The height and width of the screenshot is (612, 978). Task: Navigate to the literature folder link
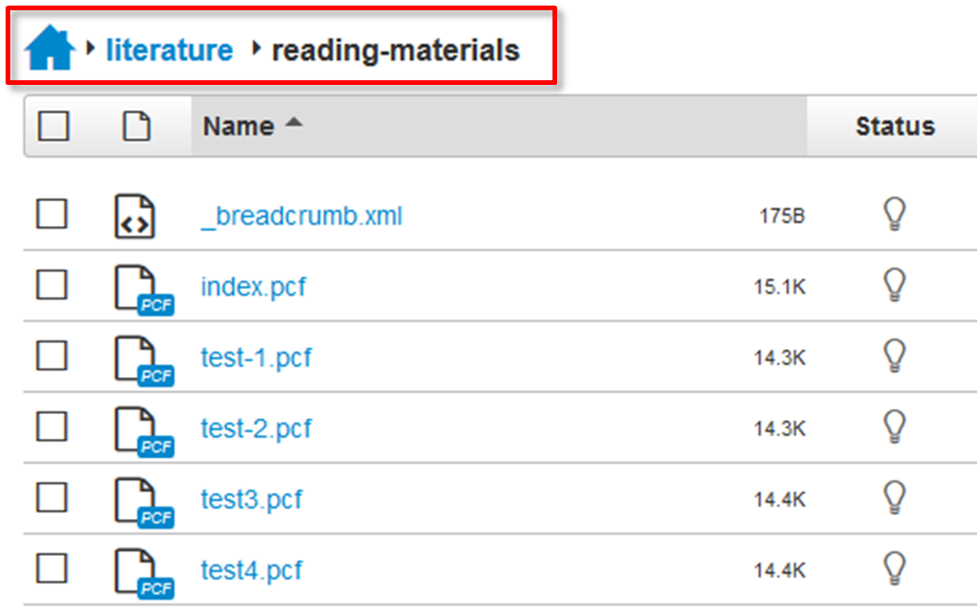pyautogui.click(x=169, y=49)
